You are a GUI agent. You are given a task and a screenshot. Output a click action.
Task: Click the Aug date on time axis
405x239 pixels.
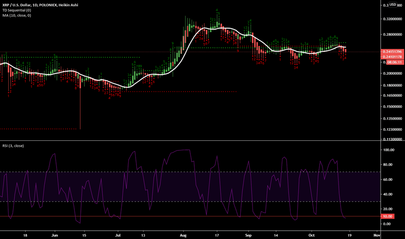(183, 236)
